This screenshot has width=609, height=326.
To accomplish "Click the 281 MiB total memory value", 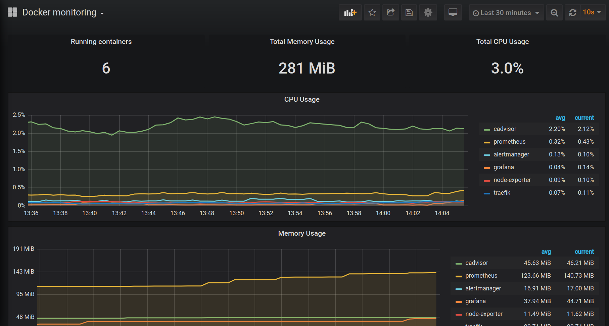I will [307, 68].
